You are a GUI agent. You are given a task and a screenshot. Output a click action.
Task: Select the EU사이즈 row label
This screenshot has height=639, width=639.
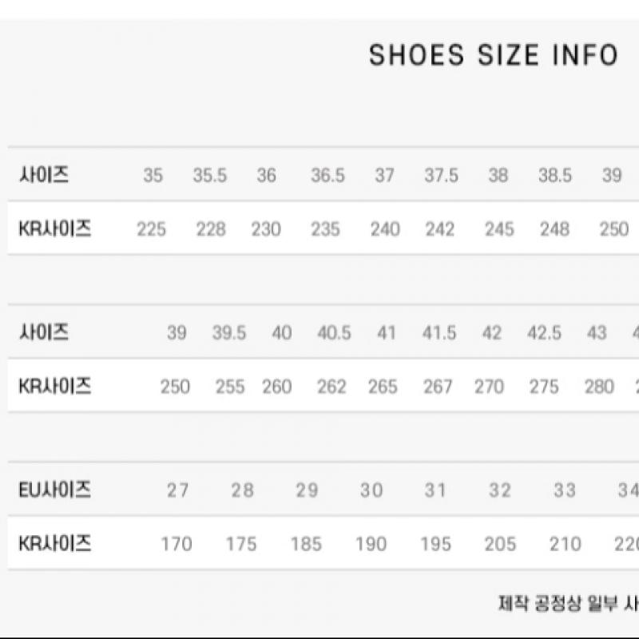(x=54, y=490)
